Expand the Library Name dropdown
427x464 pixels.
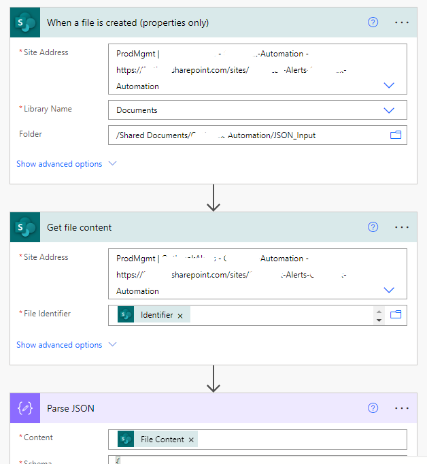tap(389, 110)
